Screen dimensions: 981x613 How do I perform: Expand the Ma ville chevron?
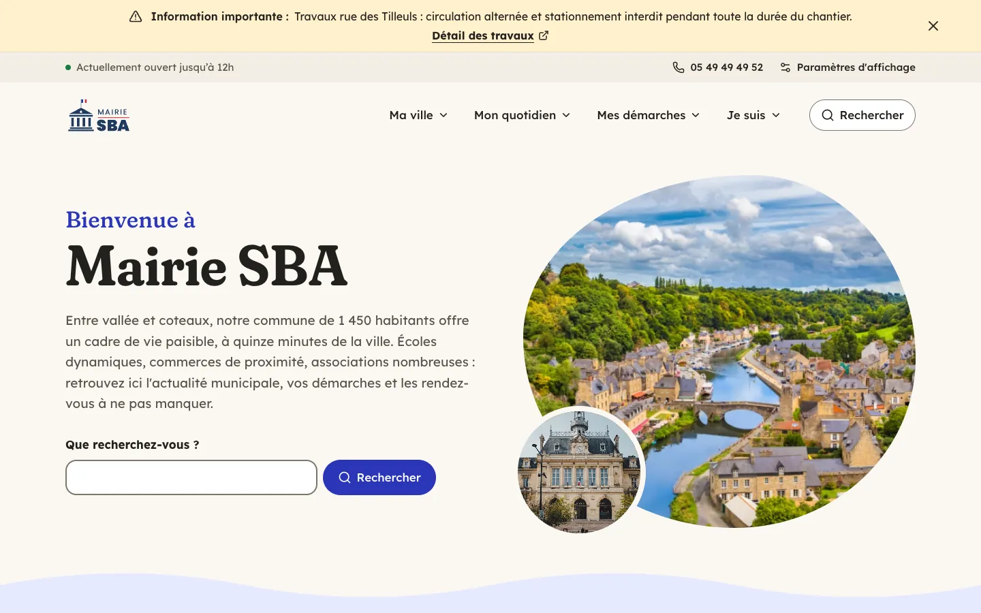pyautogui.click(x=443, y=115)
